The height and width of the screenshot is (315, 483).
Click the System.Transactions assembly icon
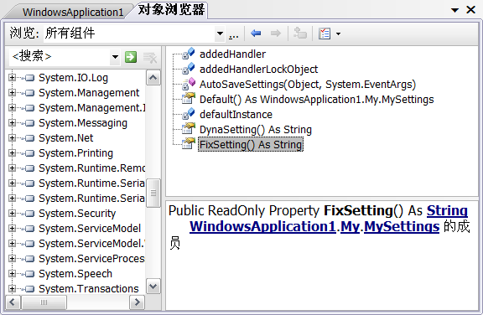pyautogui.click(x=29, y=289)
